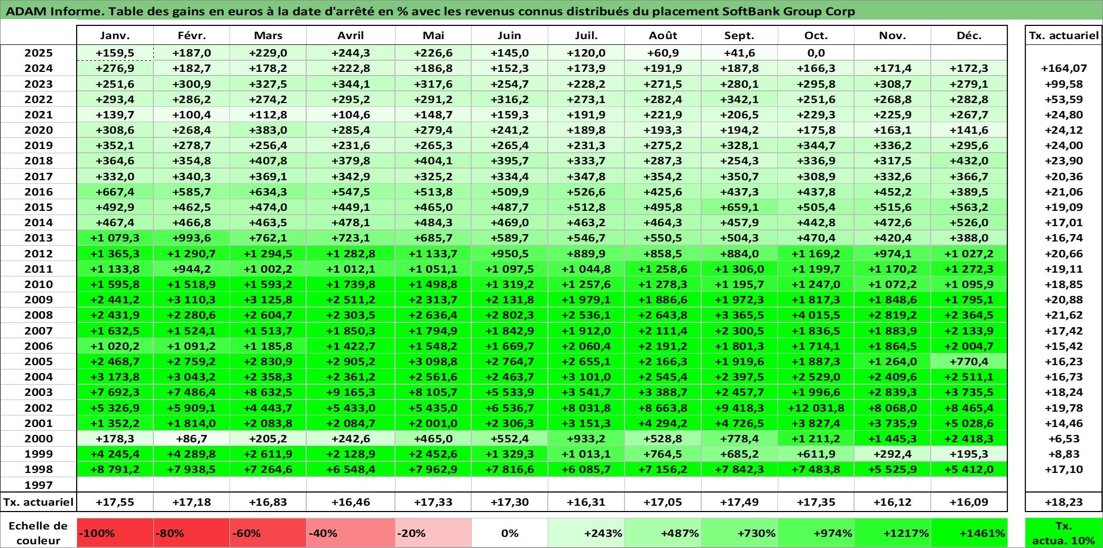Viewport: 1103px width, 548px height.
Task: Click the +342,1 cell for Sept. 2022
Action: tap(740, 99)
